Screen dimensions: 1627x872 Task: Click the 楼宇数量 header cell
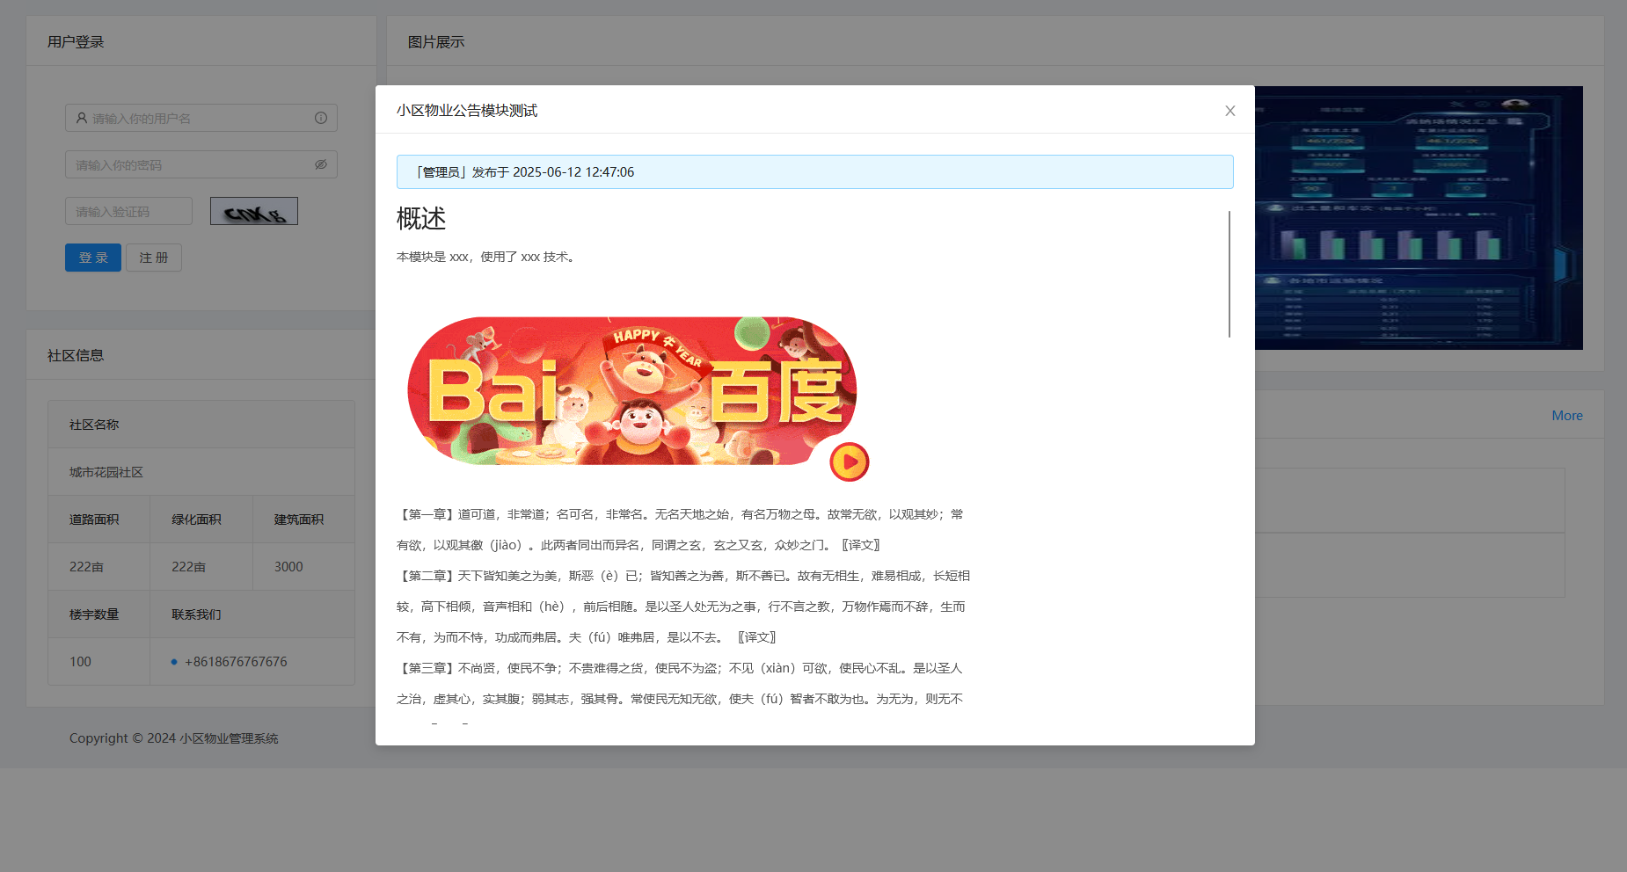[99, 614]
